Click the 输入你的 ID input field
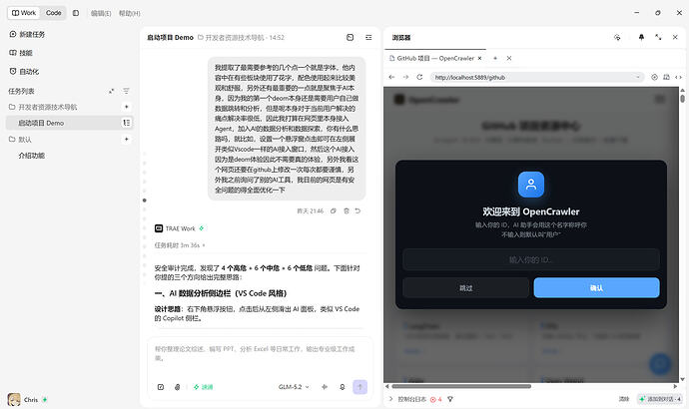Image resolution: width=689 pixels, height=409 pixels. coord(531,259)
